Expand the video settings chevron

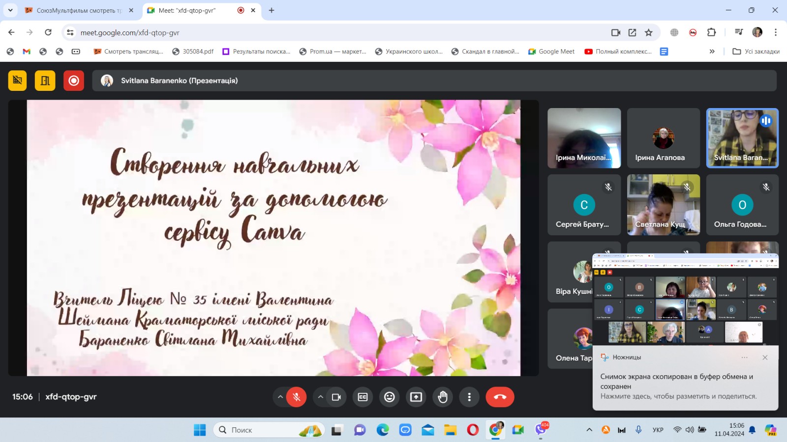[320, 397]
